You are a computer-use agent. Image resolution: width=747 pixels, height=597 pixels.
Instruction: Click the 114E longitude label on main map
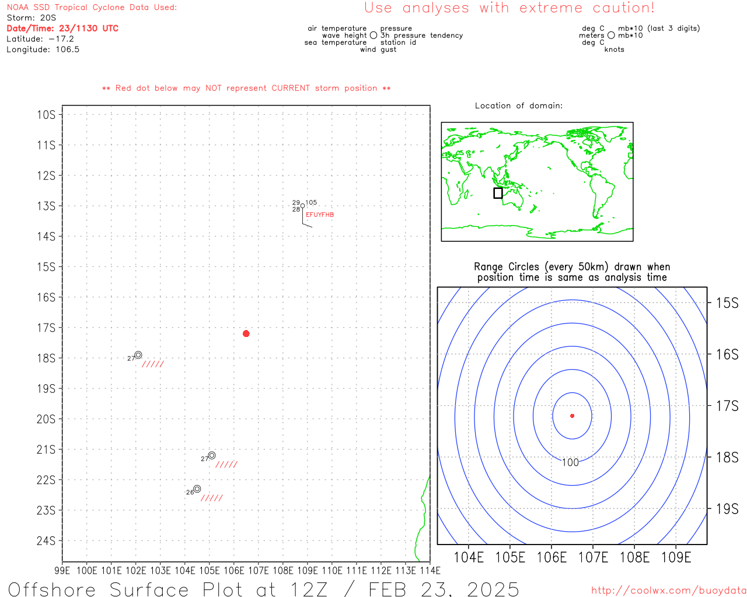pyautogui.click(x=430, y=570)
